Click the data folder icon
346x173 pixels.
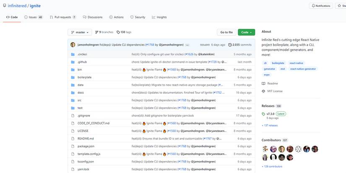[73, 85]
